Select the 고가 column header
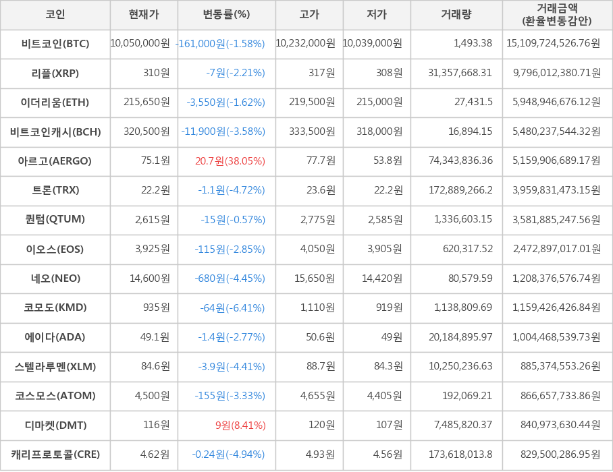 pyautogui.click(x=309, y=15)
